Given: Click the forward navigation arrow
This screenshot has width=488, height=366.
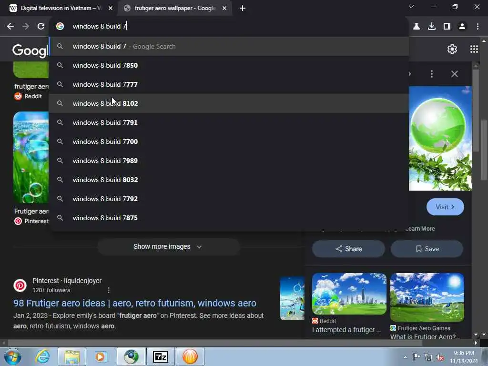Looking at the screenshot, I should coord(26,27).
